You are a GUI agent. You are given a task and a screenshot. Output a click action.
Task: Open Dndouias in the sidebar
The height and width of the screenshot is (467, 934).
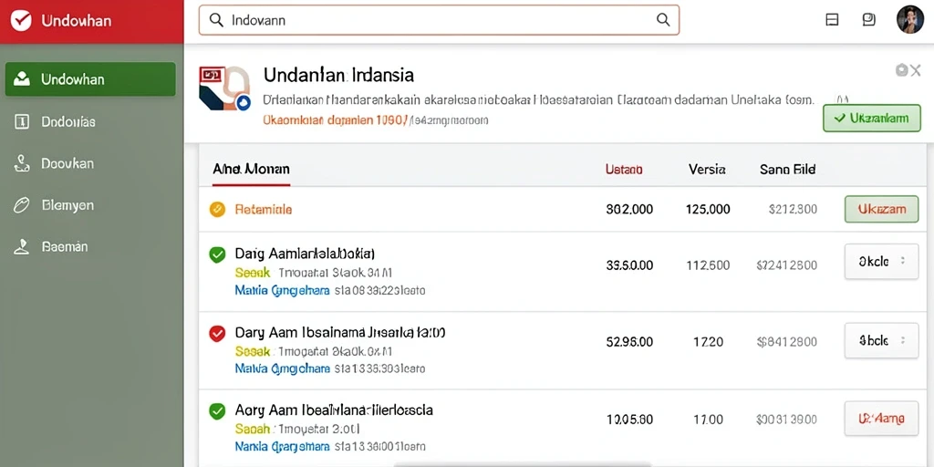point(68,122)
